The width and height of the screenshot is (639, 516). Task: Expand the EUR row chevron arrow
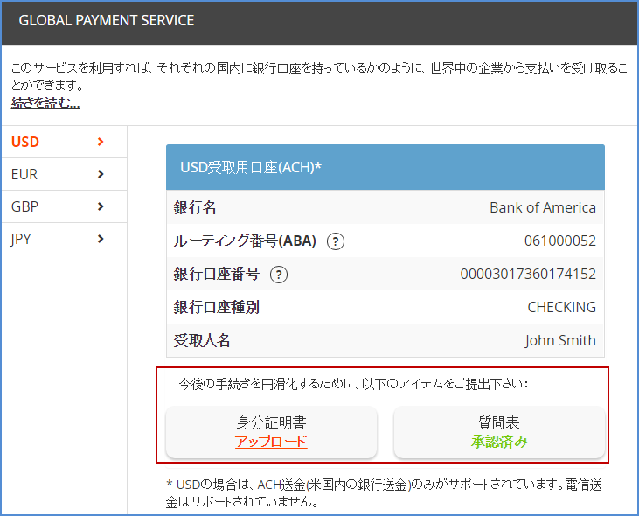101,174
